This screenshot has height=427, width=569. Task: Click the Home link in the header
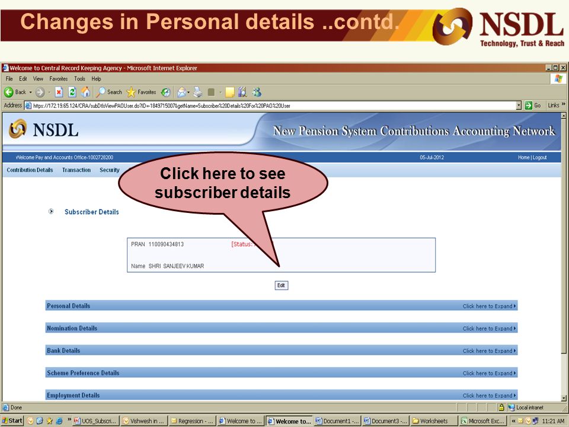point(523,157)
